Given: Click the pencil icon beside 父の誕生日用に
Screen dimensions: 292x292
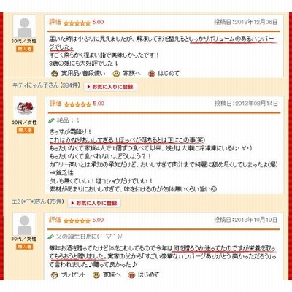Looking at the screenshot, I should pos(51,236).
